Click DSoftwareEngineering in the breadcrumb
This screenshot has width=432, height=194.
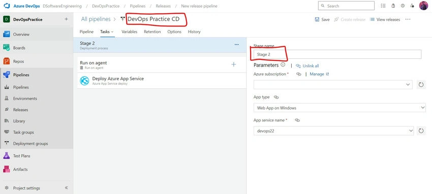[63, 6]
